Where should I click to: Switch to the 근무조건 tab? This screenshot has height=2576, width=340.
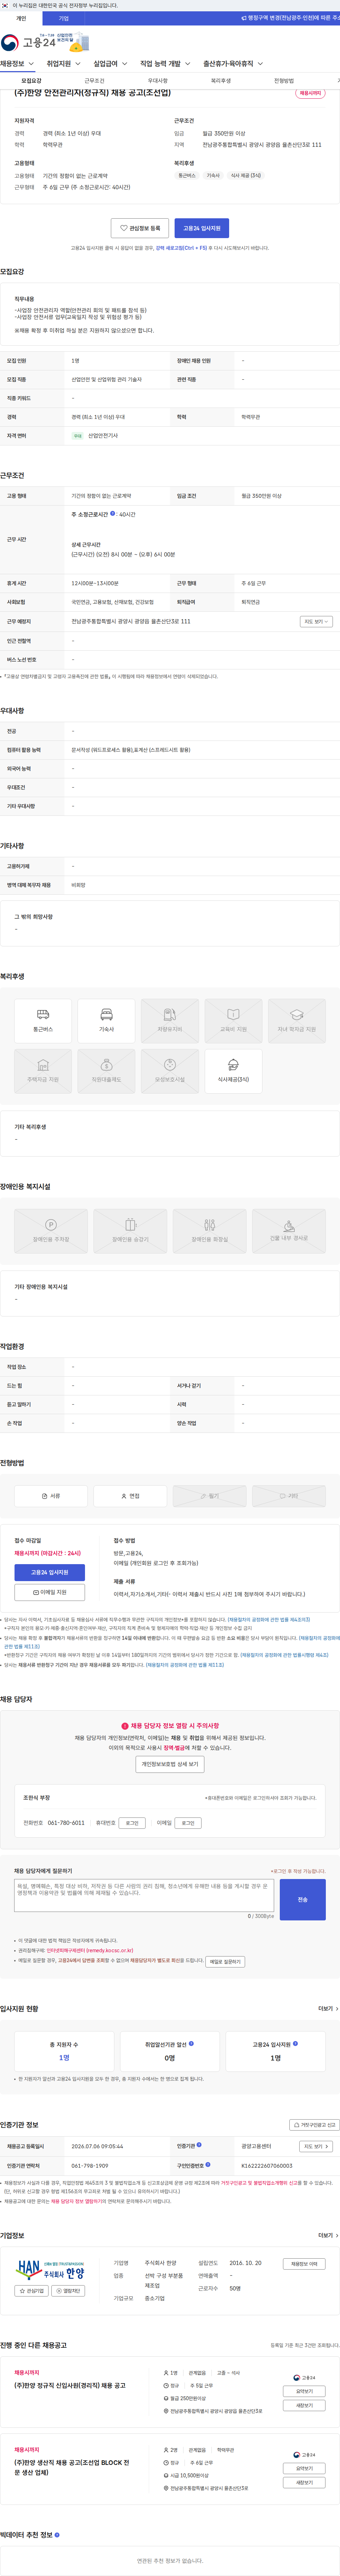(x=94, y=81)
